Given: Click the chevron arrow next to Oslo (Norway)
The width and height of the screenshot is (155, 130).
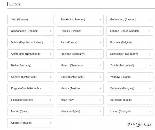Looking at the screenshot, I should (51, 20).
